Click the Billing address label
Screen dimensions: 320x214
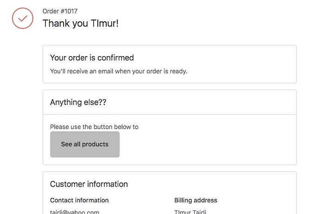pos(196,201)
